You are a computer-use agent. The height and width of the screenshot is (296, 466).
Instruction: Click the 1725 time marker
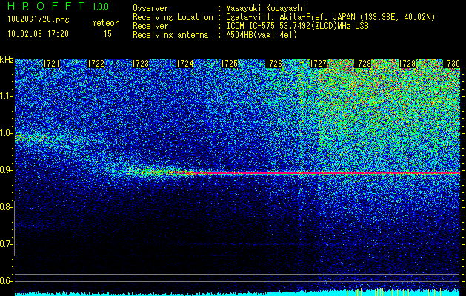229,64
